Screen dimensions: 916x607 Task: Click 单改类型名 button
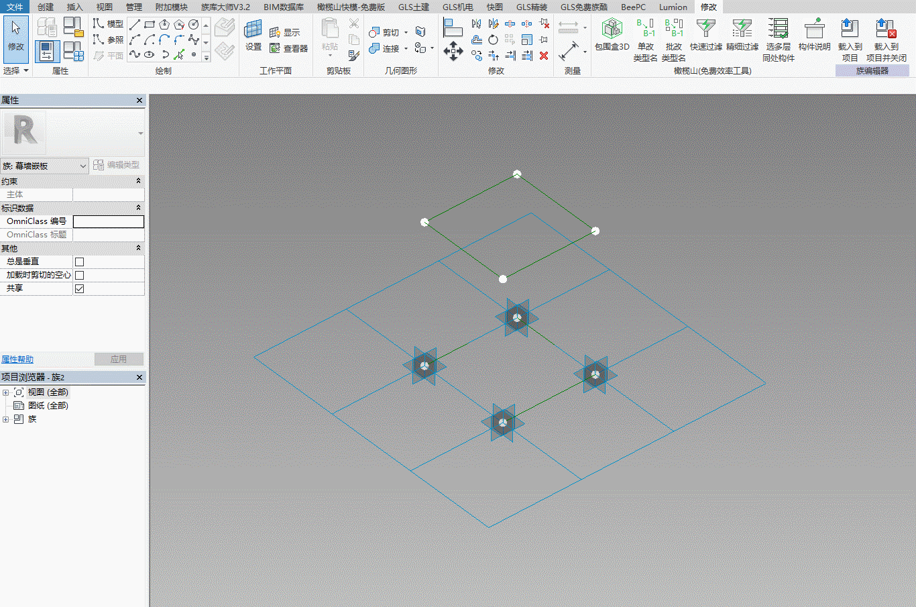point(645,40)
